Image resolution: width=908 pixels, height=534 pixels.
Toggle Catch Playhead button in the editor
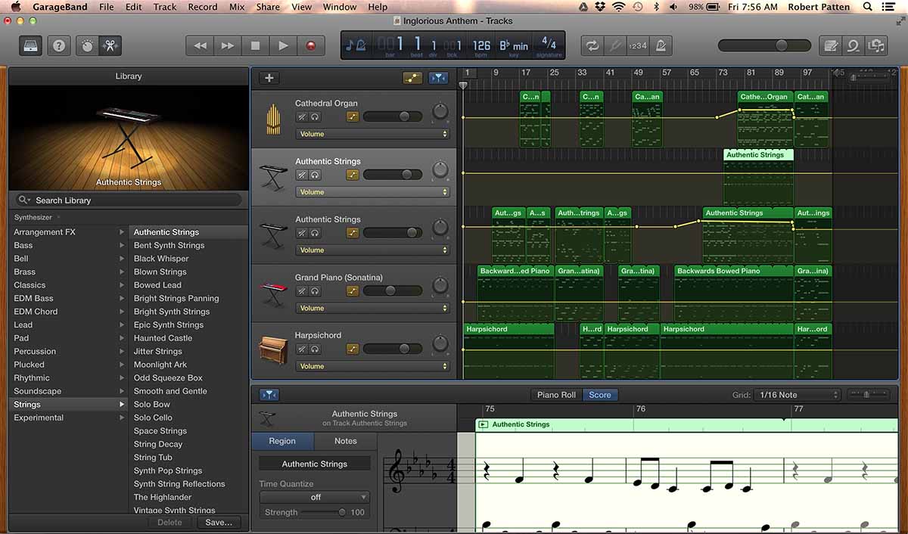[269, 395]
